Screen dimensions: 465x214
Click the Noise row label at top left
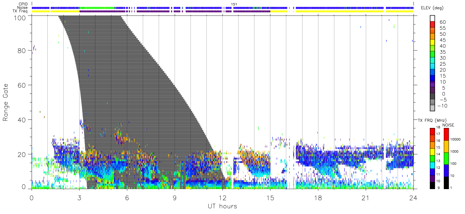tap(22, 8)
